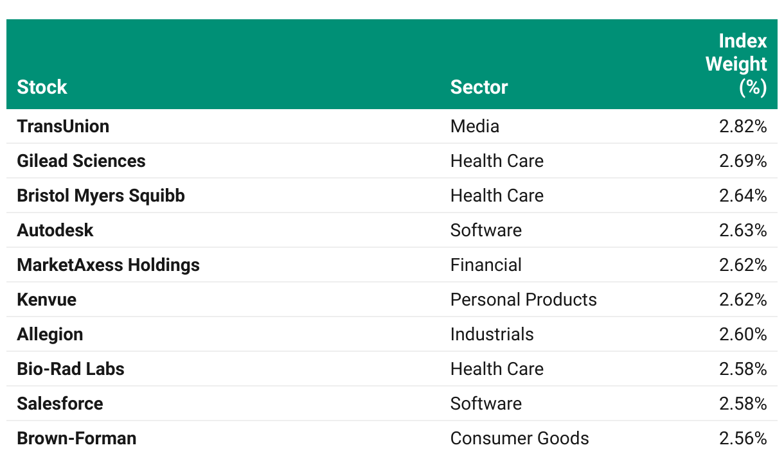Click the Salesforce stock name

point(60,403)
